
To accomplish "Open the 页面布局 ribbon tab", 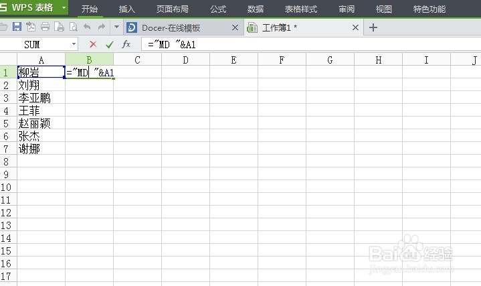I will (173, 9).
